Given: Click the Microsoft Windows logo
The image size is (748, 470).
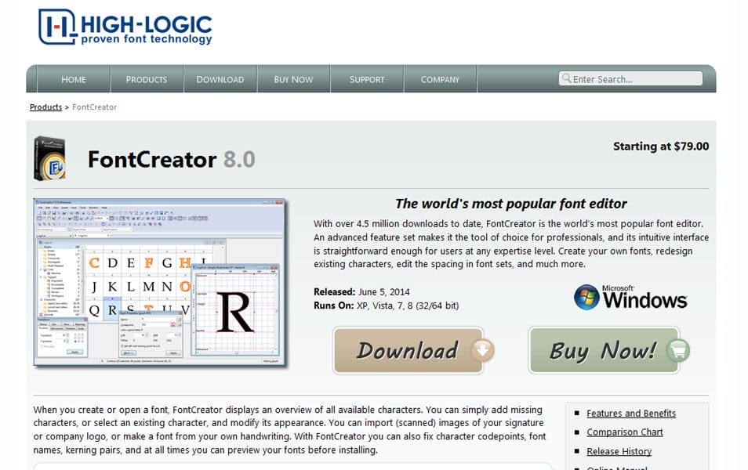Looking at the screenshot, I should [x=630, y=296].
